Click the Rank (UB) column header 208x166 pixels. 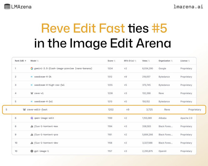pos(20,61)
